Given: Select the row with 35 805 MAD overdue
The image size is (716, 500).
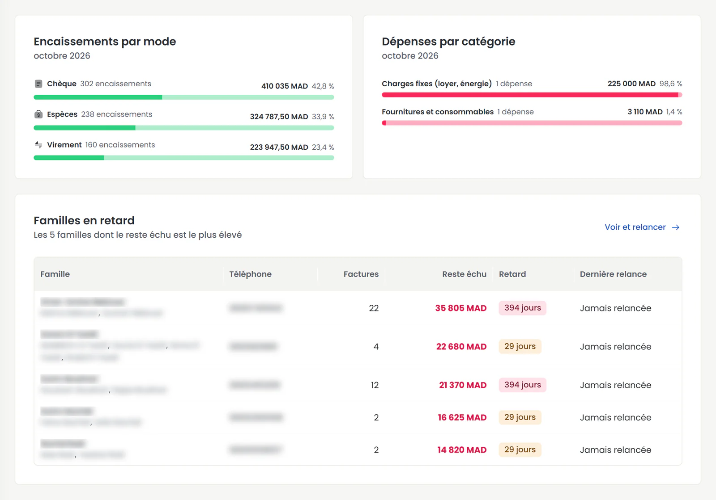Looking at the screenshot, I should pyautogui.click(x=358, y=308).
